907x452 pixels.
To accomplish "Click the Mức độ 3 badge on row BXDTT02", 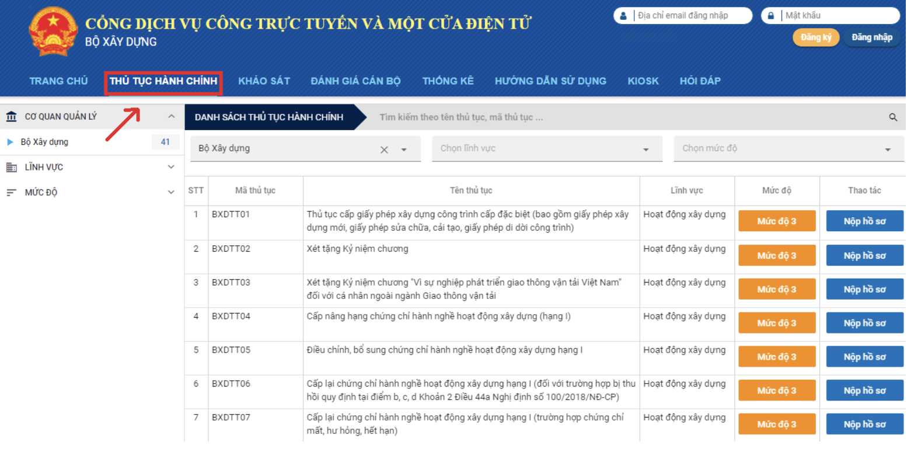I will [x=777, y=255].
